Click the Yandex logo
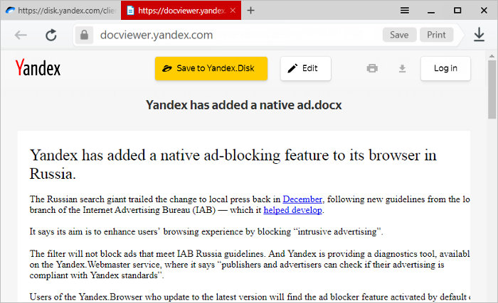This screenshot has width=498, height=303. pos(38,67)
